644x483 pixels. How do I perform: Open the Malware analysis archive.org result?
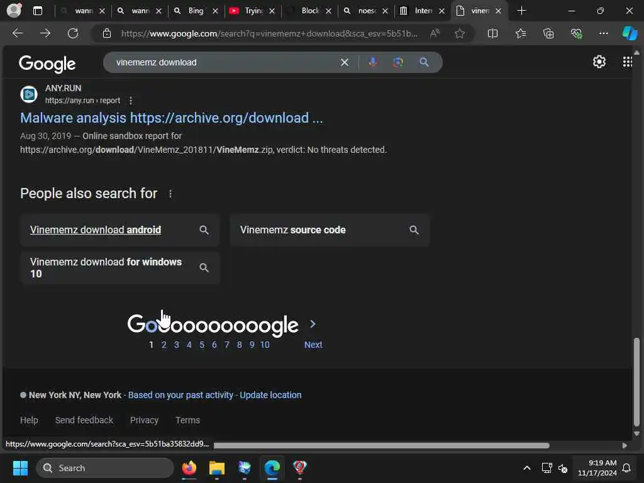(171, 118)
